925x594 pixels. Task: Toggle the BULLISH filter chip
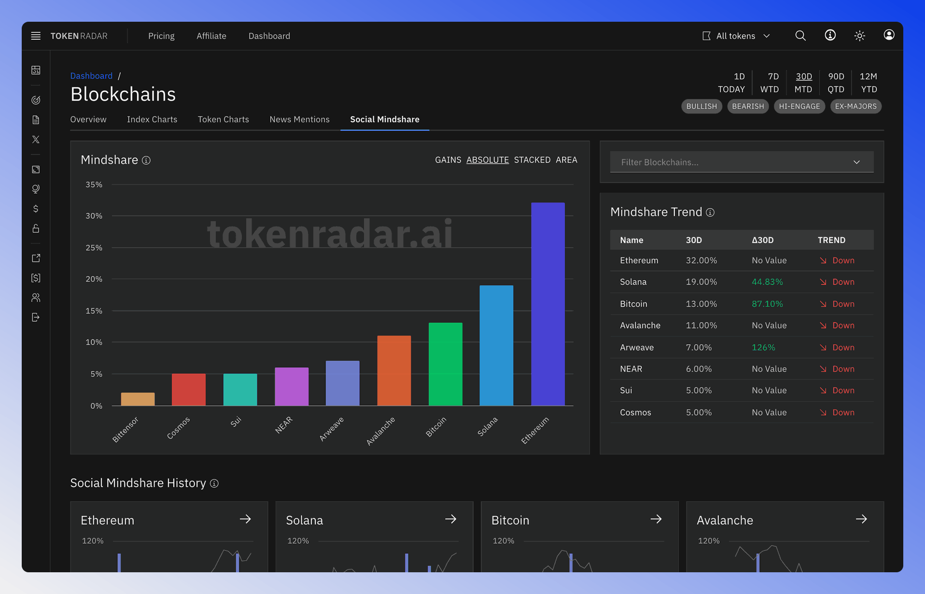click(701, 106)
